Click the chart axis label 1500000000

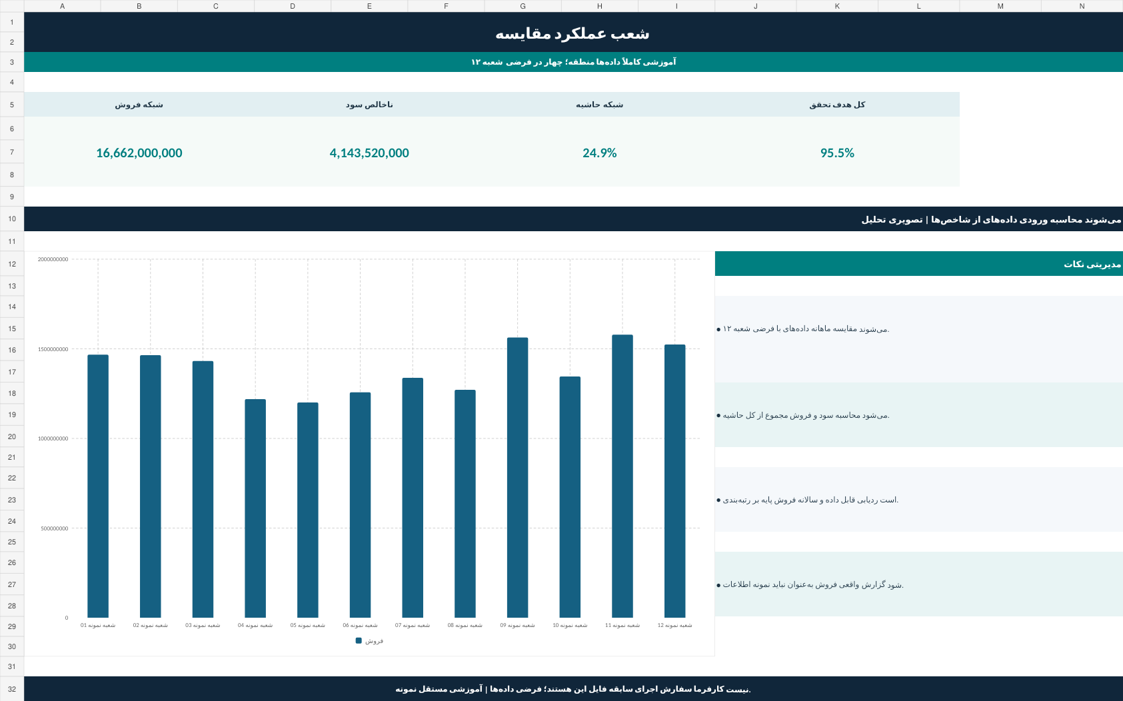[53, 349]
